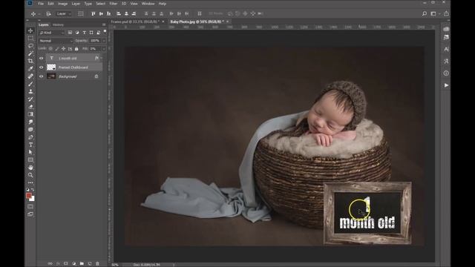
Task: Open the File menu
Action: (x=41, y=4)
